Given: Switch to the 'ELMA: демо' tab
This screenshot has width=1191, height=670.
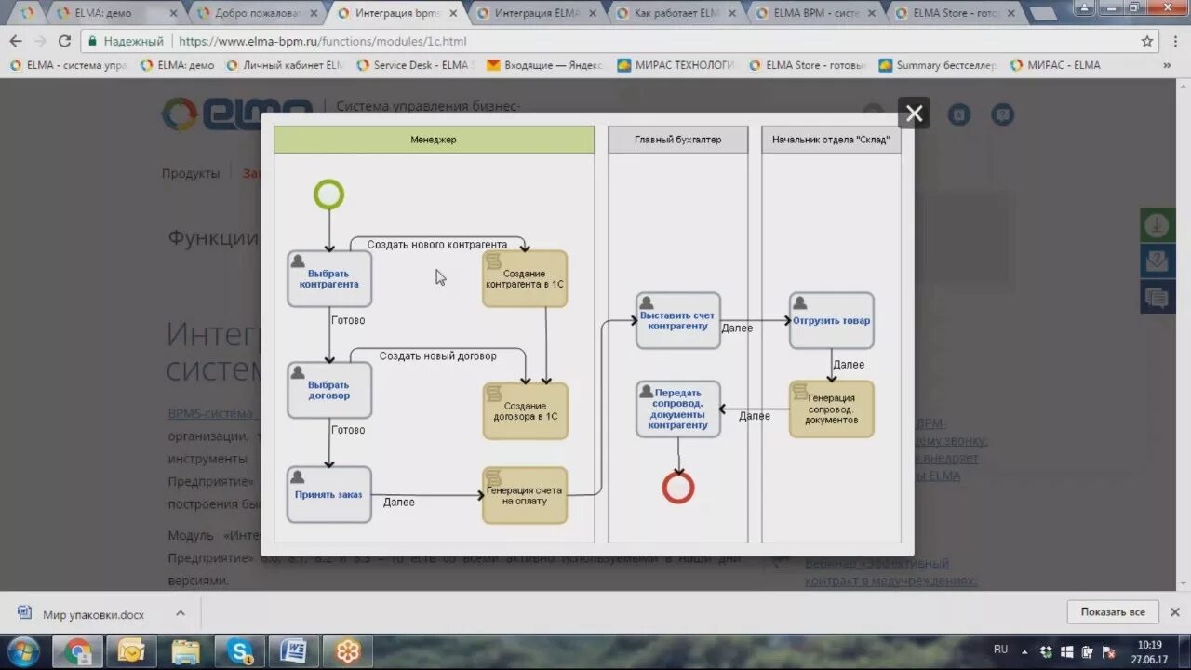Looking at the screenshot, I should pos(115,13).
